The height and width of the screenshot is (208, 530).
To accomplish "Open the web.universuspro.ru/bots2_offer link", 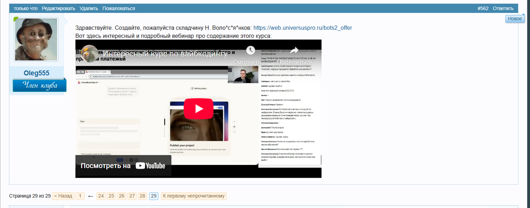I will click(303, 28).
